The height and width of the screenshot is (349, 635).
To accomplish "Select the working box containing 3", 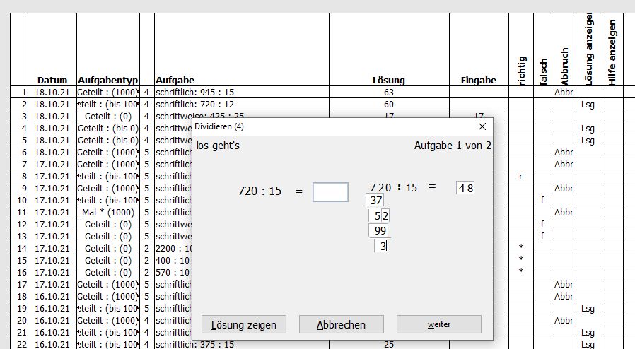I will pyautogui.click(x=382, y=246).
